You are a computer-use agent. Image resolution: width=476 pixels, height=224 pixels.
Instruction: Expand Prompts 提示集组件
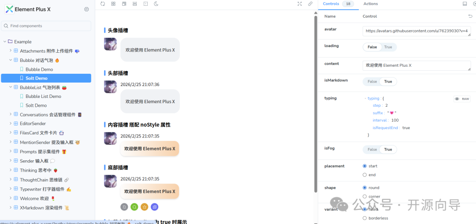click(x=10, y=152)
